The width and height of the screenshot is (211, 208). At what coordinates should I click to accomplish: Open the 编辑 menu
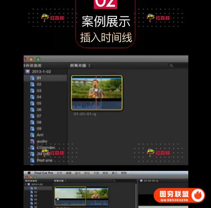(x=69, y=173)
